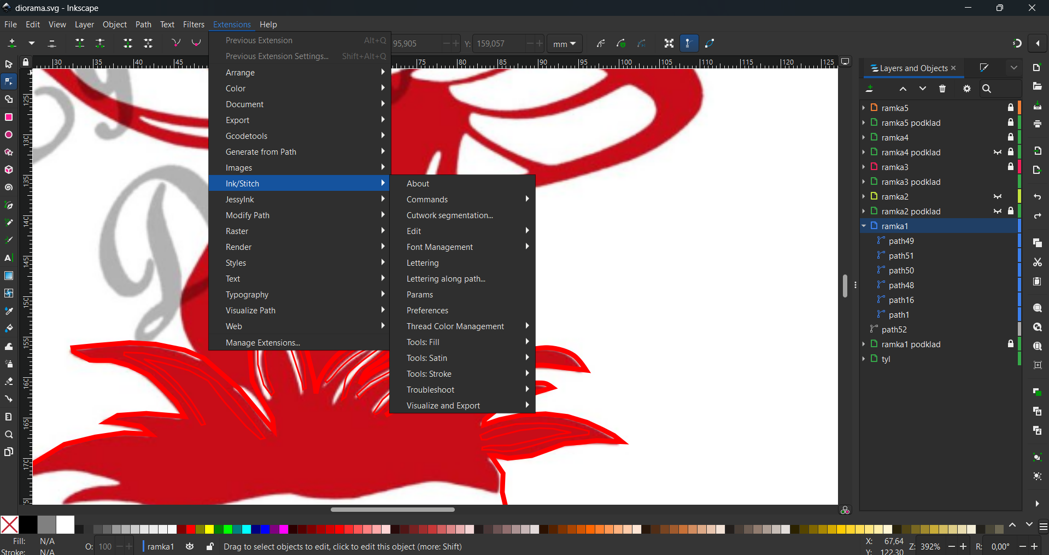Toggle hidden eye on ramka4 podklad layer

pos(998,152)
